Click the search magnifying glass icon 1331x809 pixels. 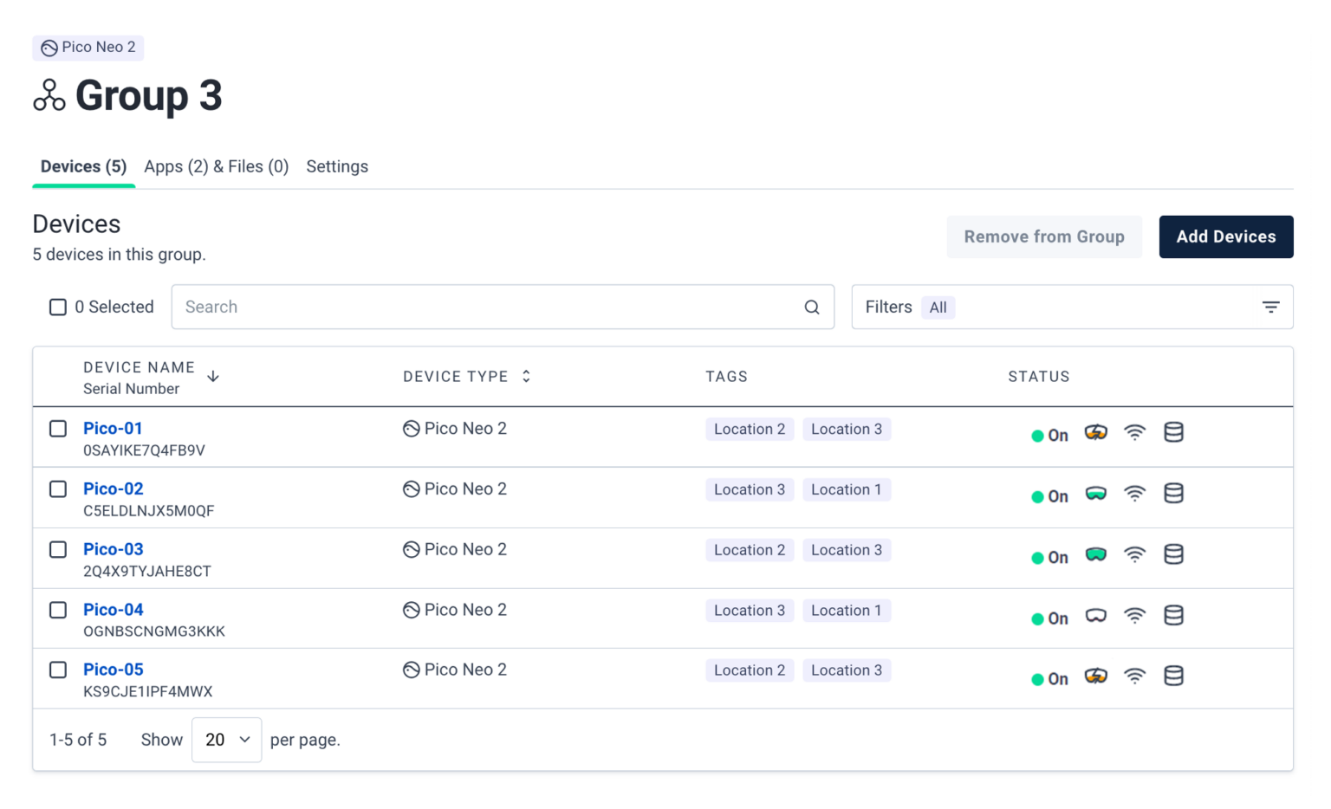(x=811, y=307)
